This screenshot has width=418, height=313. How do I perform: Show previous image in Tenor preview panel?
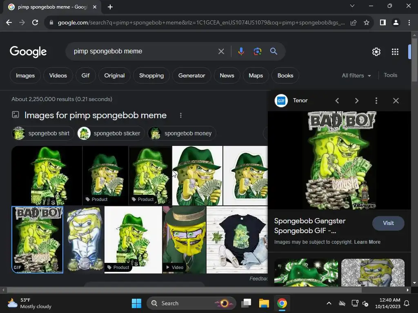(x=337, y=101)
